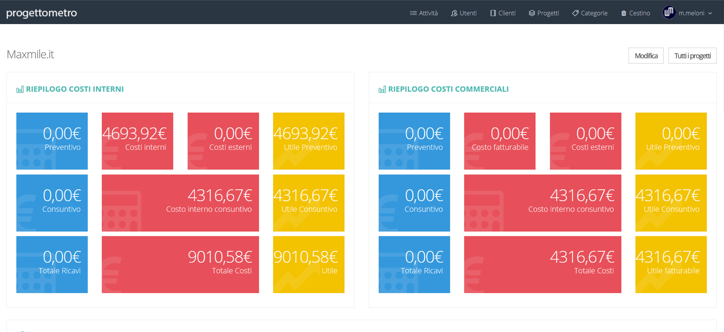The image size is (724, 332).
Task: Select the yellow Utile fatturabile tile
Action: 670,264
